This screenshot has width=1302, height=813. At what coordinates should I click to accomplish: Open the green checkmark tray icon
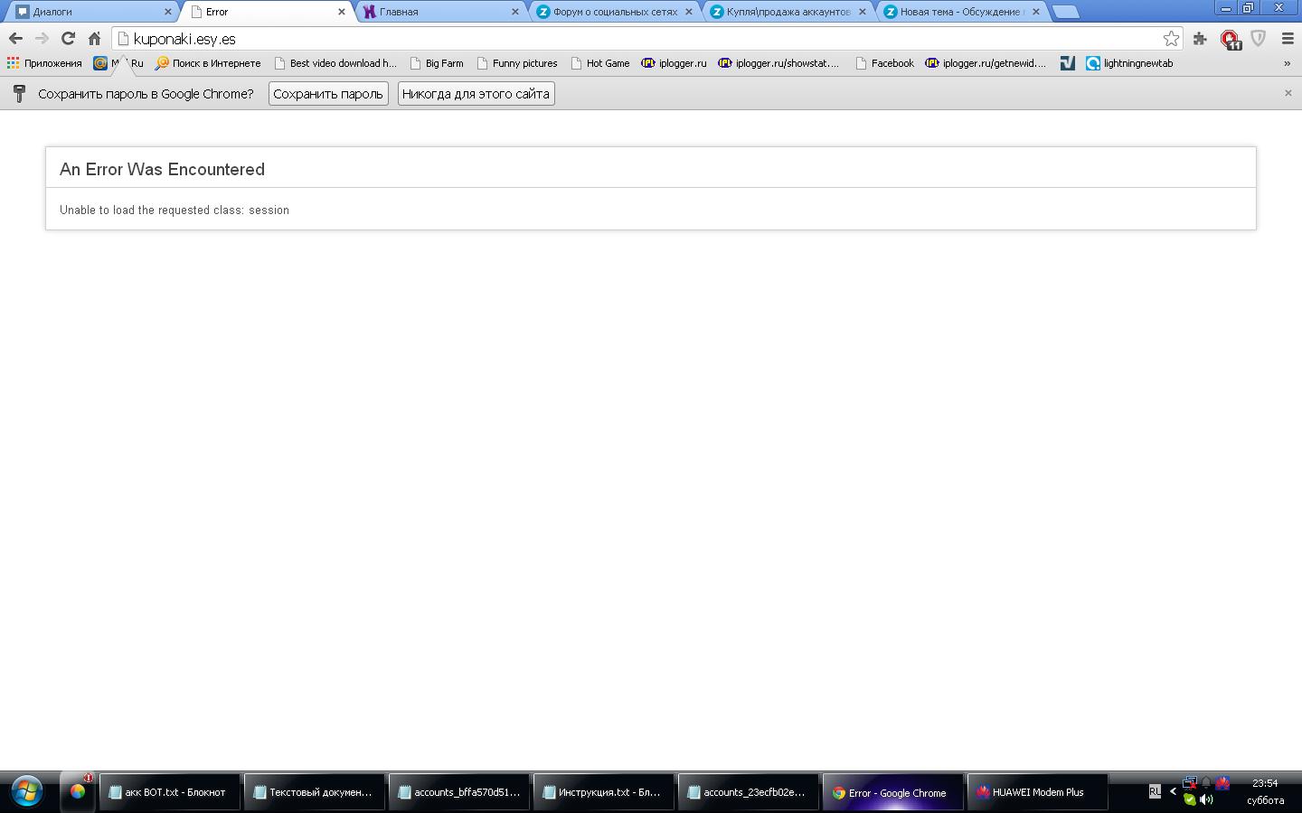click(x=1190, y=799)
